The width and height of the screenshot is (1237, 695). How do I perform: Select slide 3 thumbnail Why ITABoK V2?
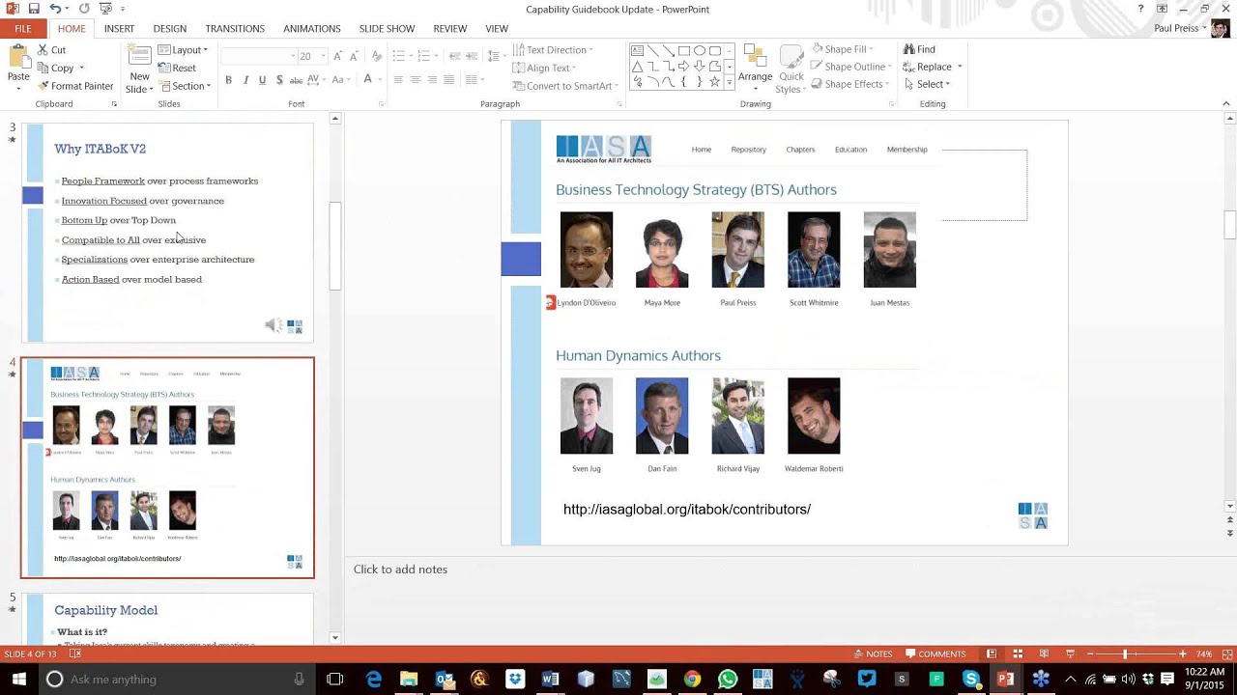168,233
